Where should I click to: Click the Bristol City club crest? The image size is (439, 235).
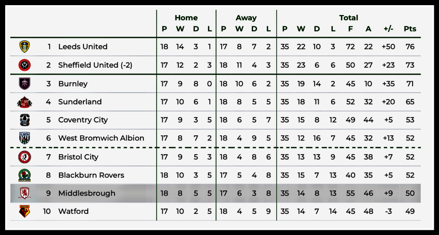[x=25, y=157]
